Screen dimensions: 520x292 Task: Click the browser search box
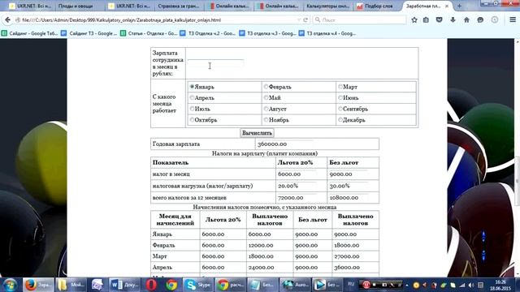(x=359, y=19)
